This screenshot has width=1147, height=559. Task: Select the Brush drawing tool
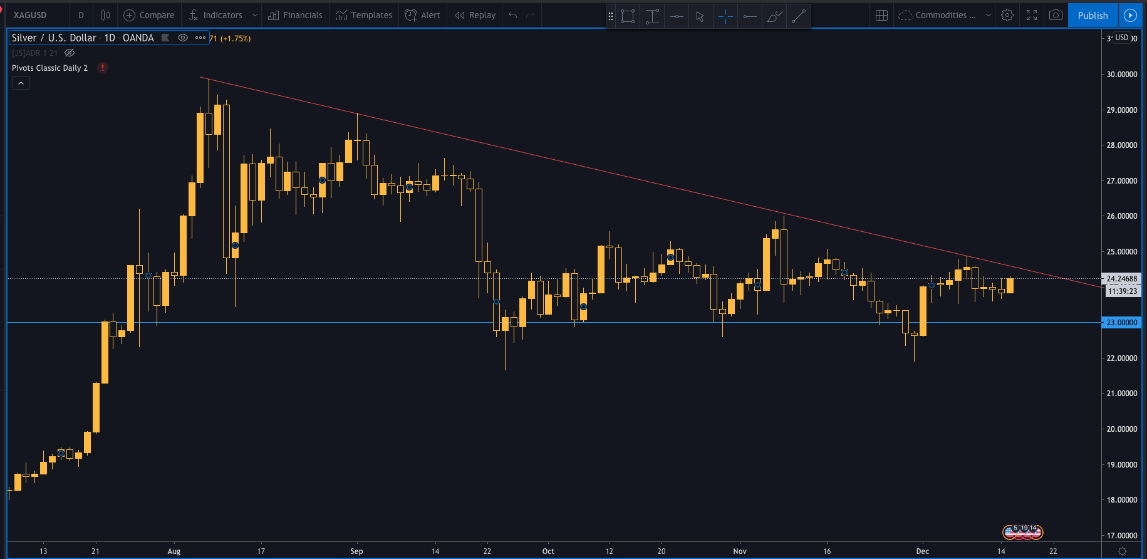(774, 16)
